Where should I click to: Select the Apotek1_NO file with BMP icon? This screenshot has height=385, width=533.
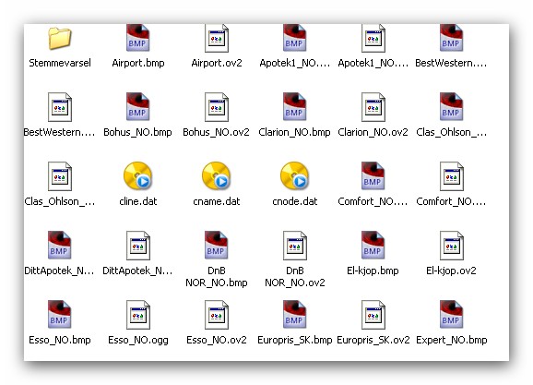295,38
